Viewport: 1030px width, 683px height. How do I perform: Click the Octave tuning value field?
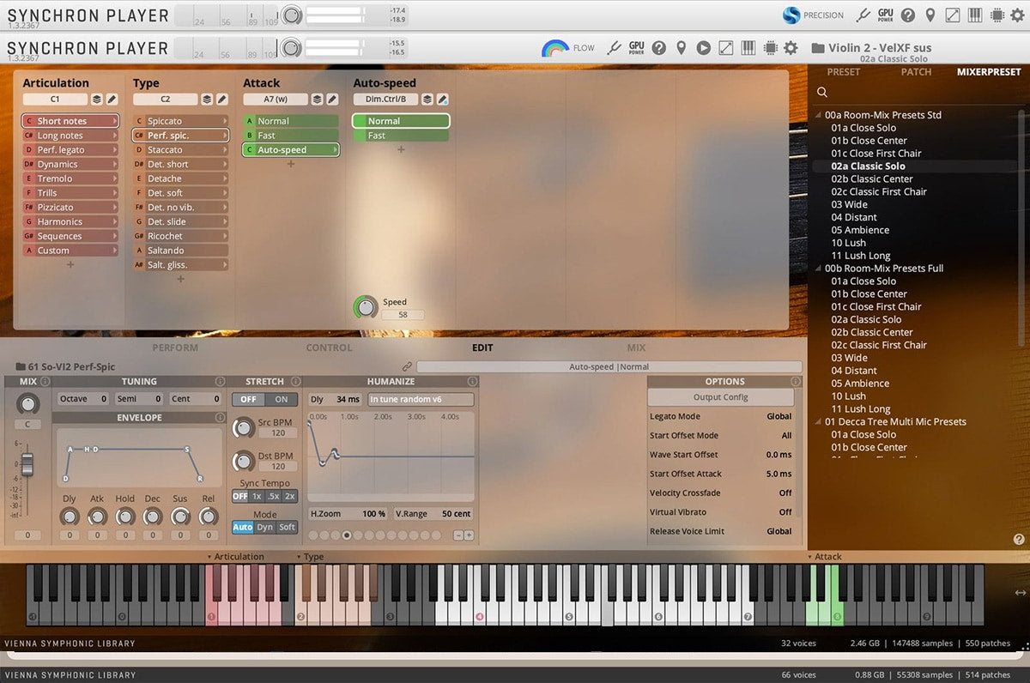click(83, 399)
